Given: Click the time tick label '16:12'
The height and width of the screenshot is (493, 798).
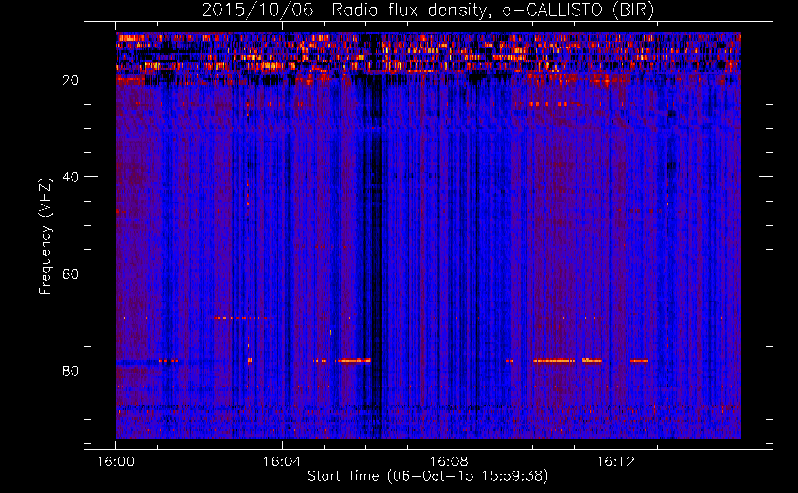Looking at the screenshot, I should 616,462.
